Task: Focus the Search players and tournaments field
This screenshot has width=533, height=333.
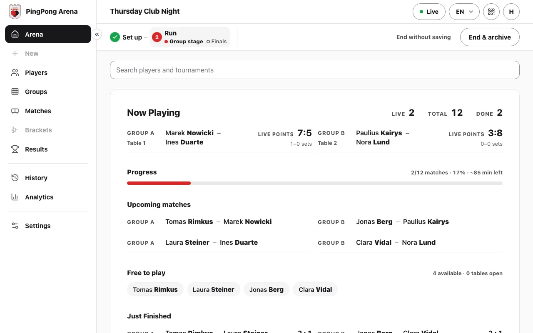Action: click(x=315, y=70)
